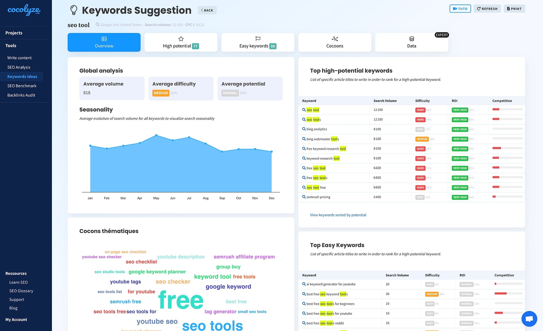Click the May data point on seasonality chart
Viewport: 543px width, 331px height.
tap(156, 135)
